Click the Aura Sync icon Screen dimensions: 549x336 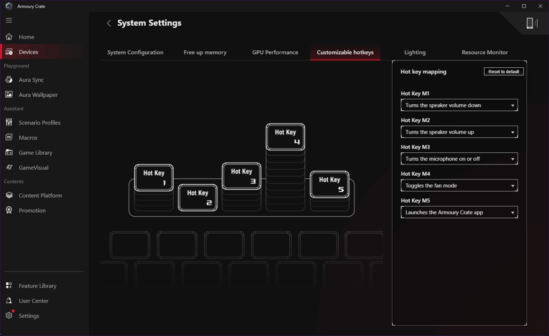(x=9, y=79)
